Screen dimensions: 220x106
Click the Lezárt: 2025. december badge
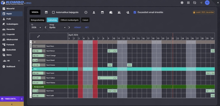click(204, 12)
